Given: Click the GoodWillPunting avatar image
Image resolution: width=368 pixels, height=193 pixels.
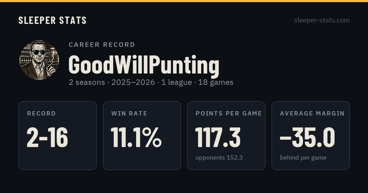Looking at the screenshot, I should click(x=39, y=60).
